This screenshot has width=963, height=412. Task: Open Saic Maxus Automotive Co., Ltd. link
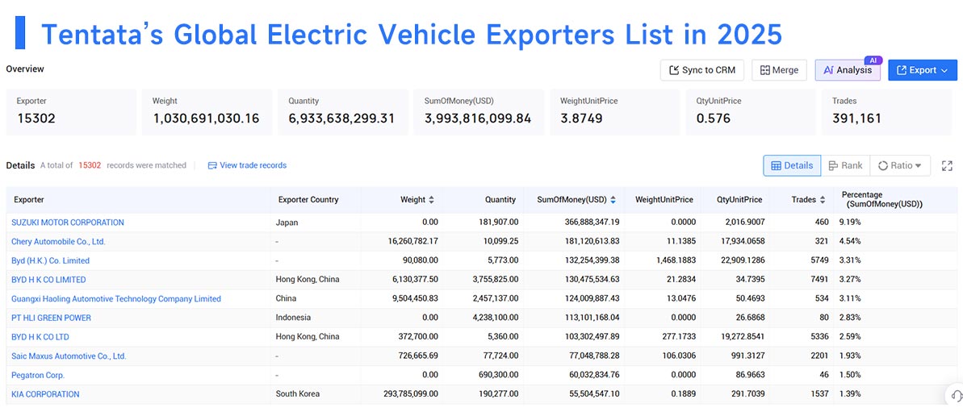(69, 356)
